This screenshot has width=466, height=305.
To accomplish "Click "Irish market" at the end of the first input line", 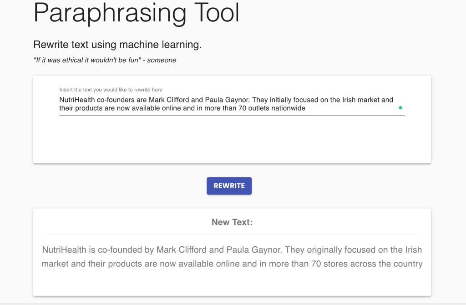I will [x=368, y=100].
